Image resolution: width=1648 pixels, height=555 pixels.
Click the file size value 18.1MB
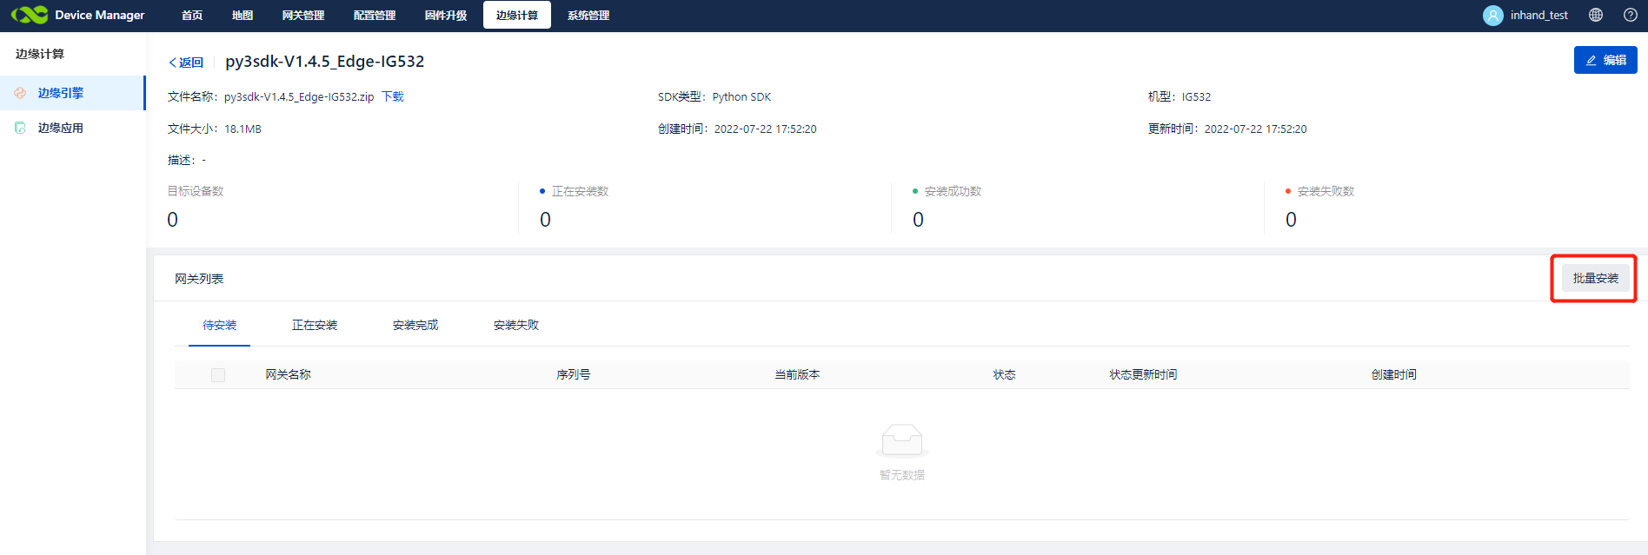coord(243,129)
